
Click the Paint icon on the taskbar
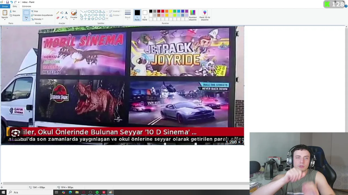pyautogui.click(x=110, y=192)
